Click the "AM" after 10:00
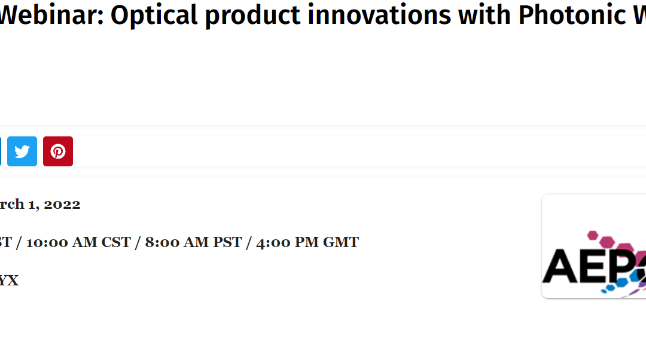 coord(84,242)
